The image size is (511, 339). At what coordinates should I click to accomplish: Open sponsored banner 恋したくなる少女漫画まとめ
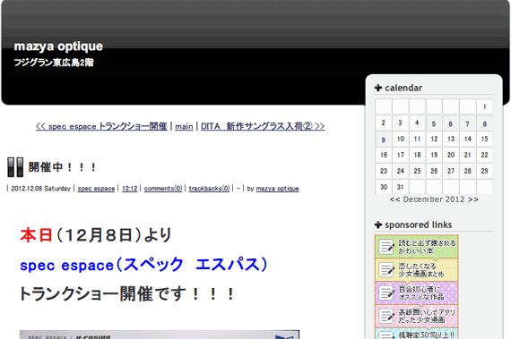pos(417,270)
